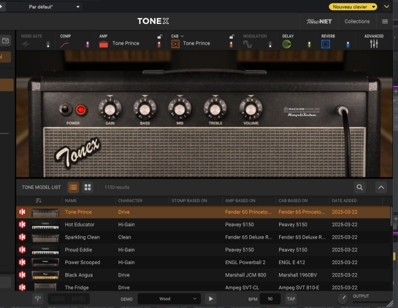Sort by the NAME column

(71, 201)
